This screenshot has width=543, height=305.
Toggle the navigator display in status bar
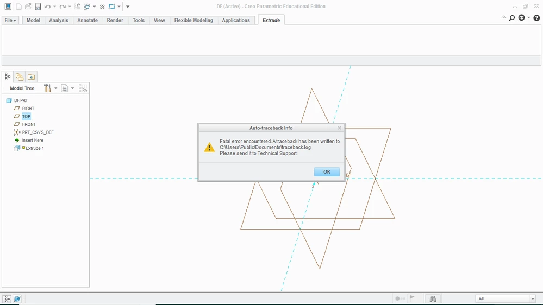pyautogui.click(x=7, y=299)
